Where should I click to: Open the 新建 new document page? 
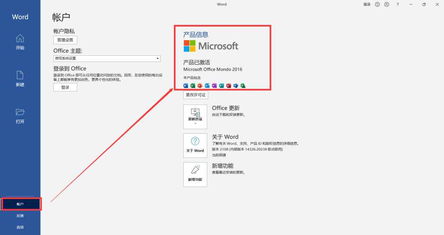coord(20,79)
